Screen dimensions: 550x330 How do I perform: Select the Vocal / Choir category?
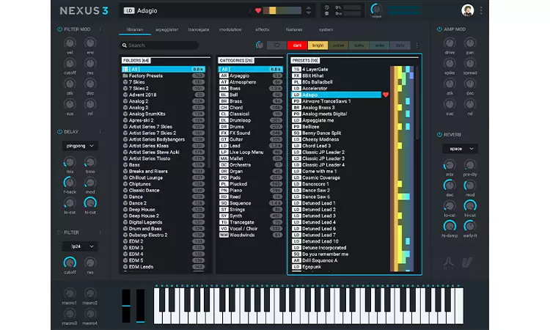[x=251, y=229]
